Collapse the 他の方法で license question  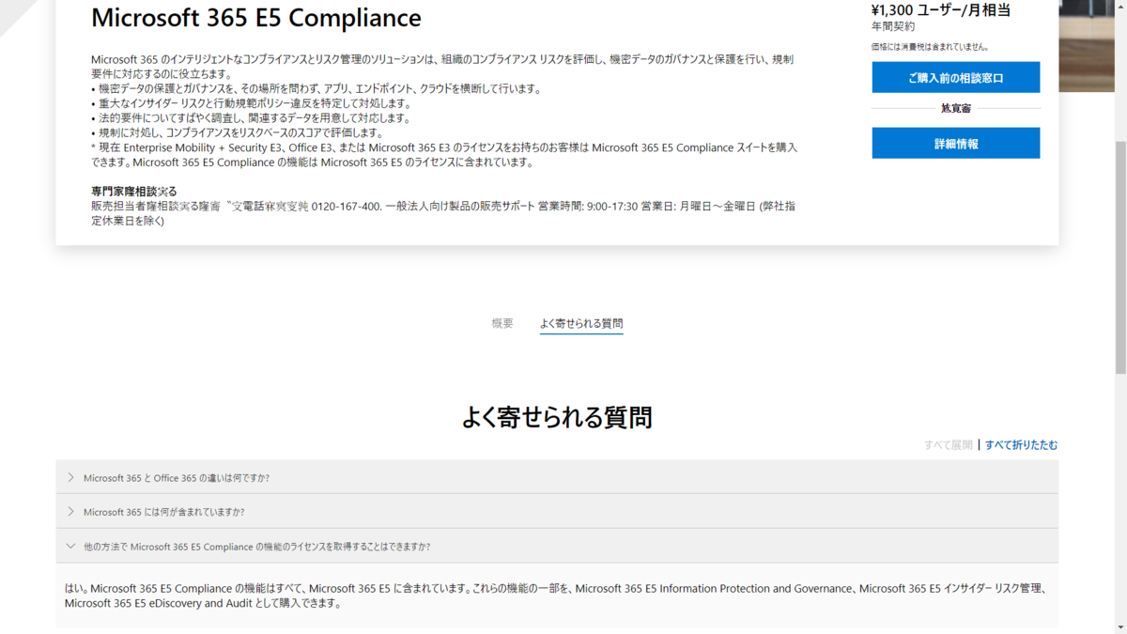click(x=557, y=546)
